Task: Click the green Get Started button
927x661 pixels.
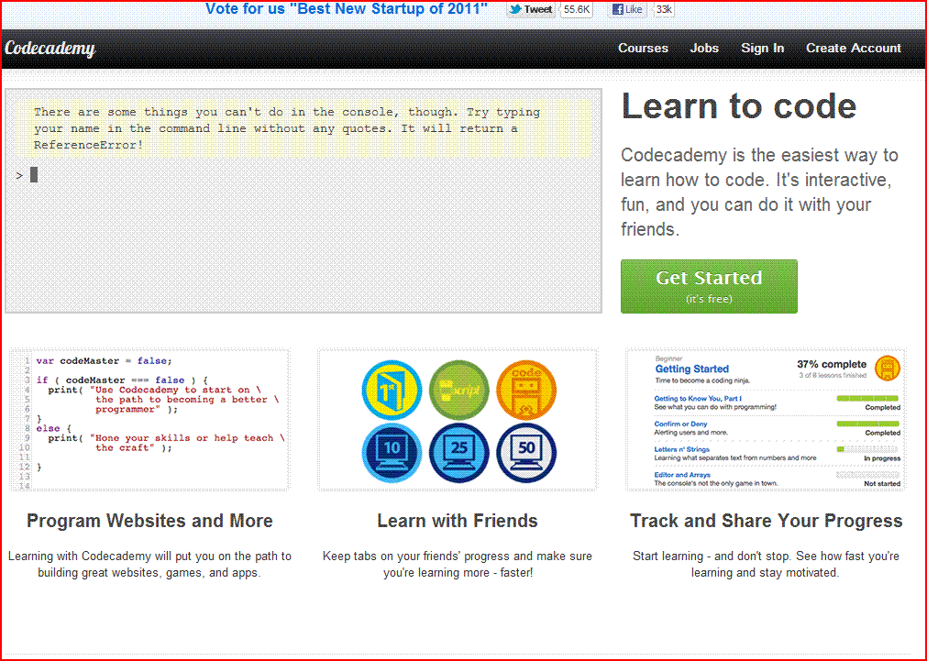Action: (x=709, y=286)
